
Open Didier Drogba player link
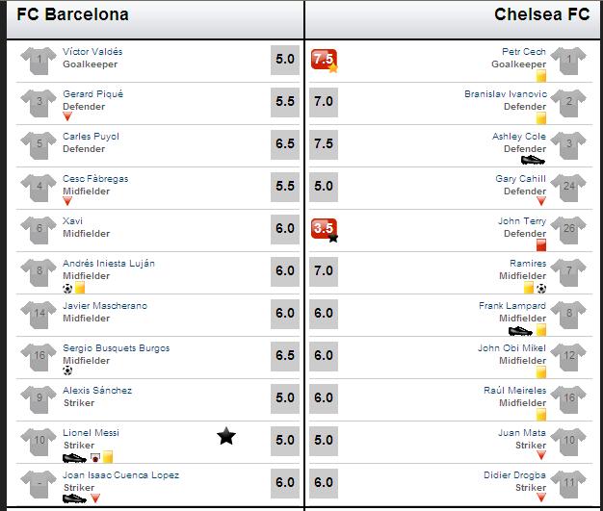514,474
